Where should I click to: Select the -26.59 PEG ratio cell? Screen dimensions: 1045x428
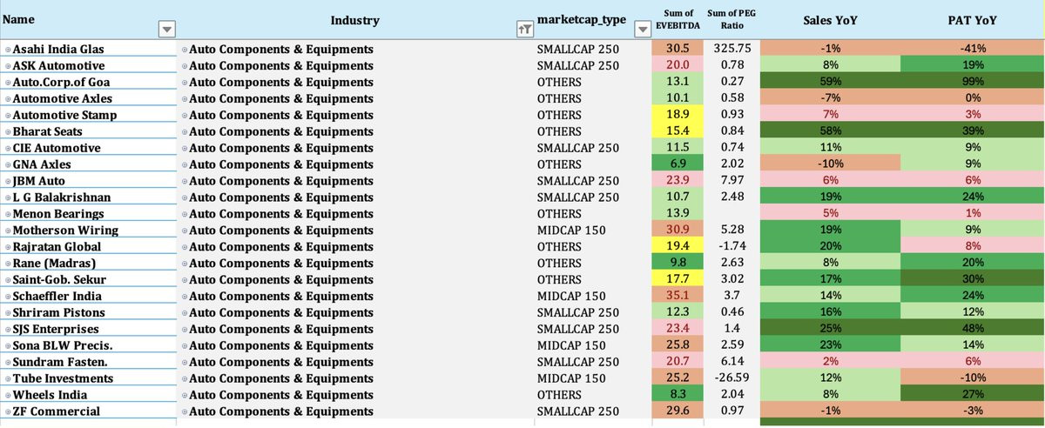pyautogui.click(x=731, y=379)
